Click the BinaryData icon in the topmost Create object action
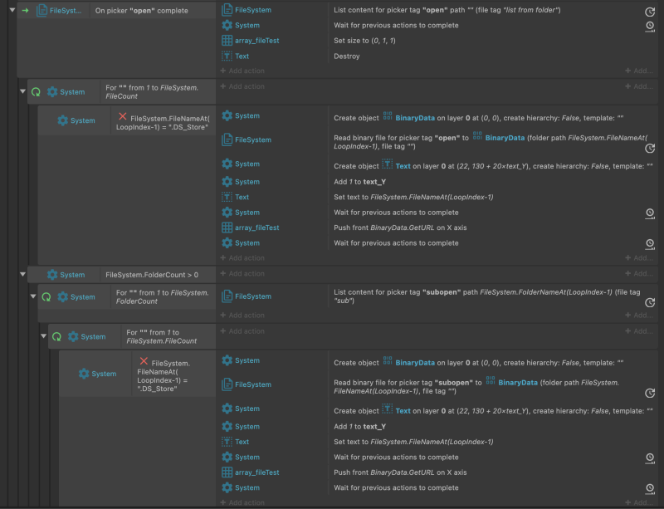Screen dimensions: 664x509 click(x=388, y=117)
